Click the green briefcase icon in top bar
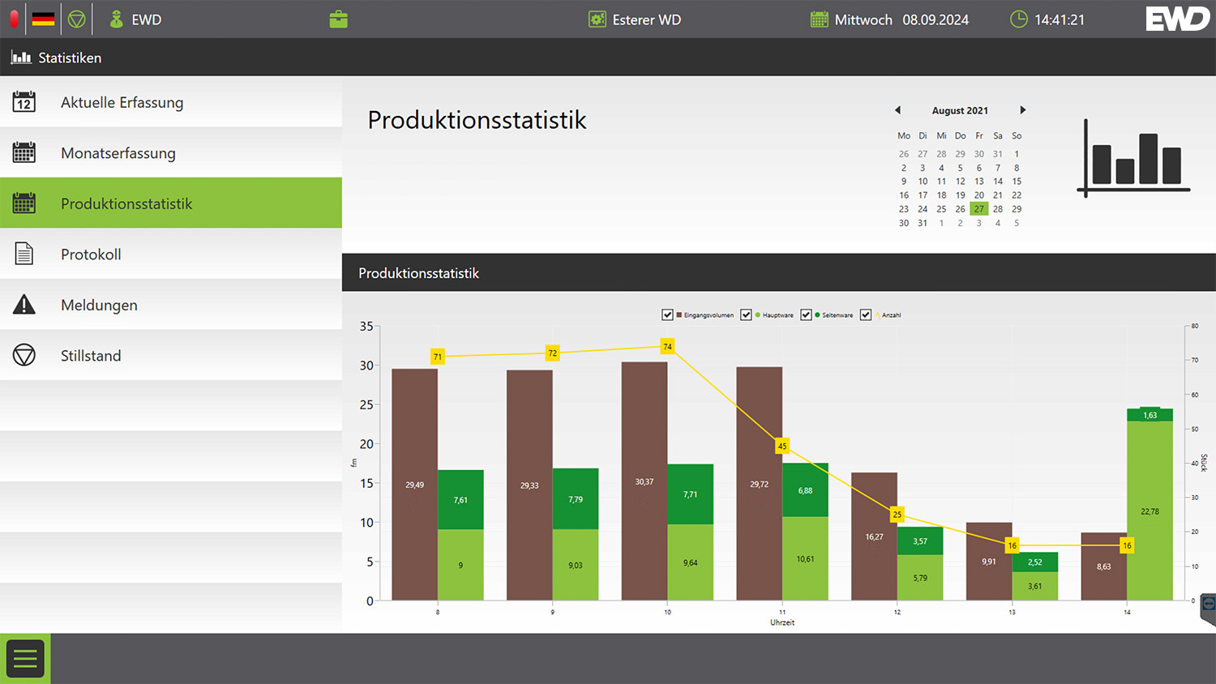Viewport: 1216px width, 684px height. (x=339, y=19)
